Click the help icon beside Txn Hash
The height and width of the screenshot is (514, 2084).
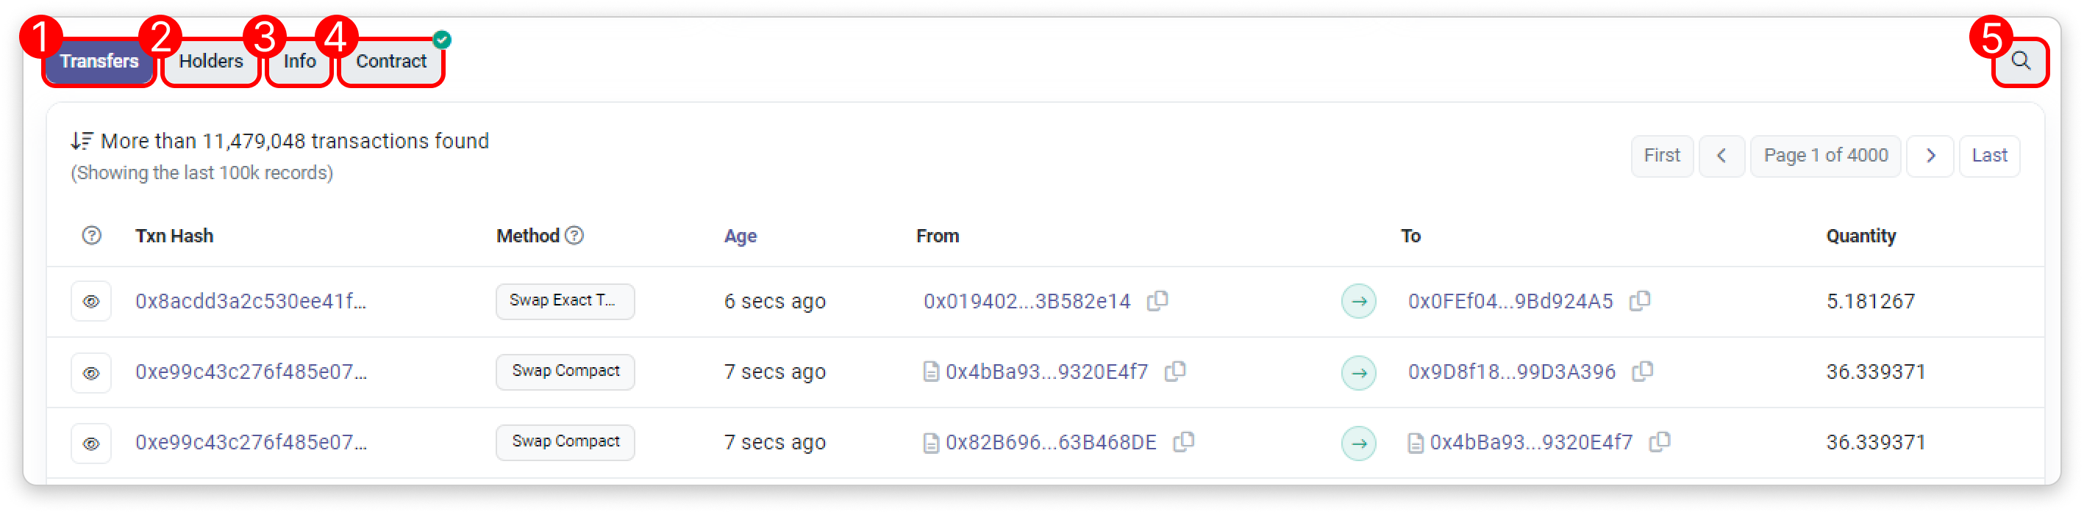point(91,235)
